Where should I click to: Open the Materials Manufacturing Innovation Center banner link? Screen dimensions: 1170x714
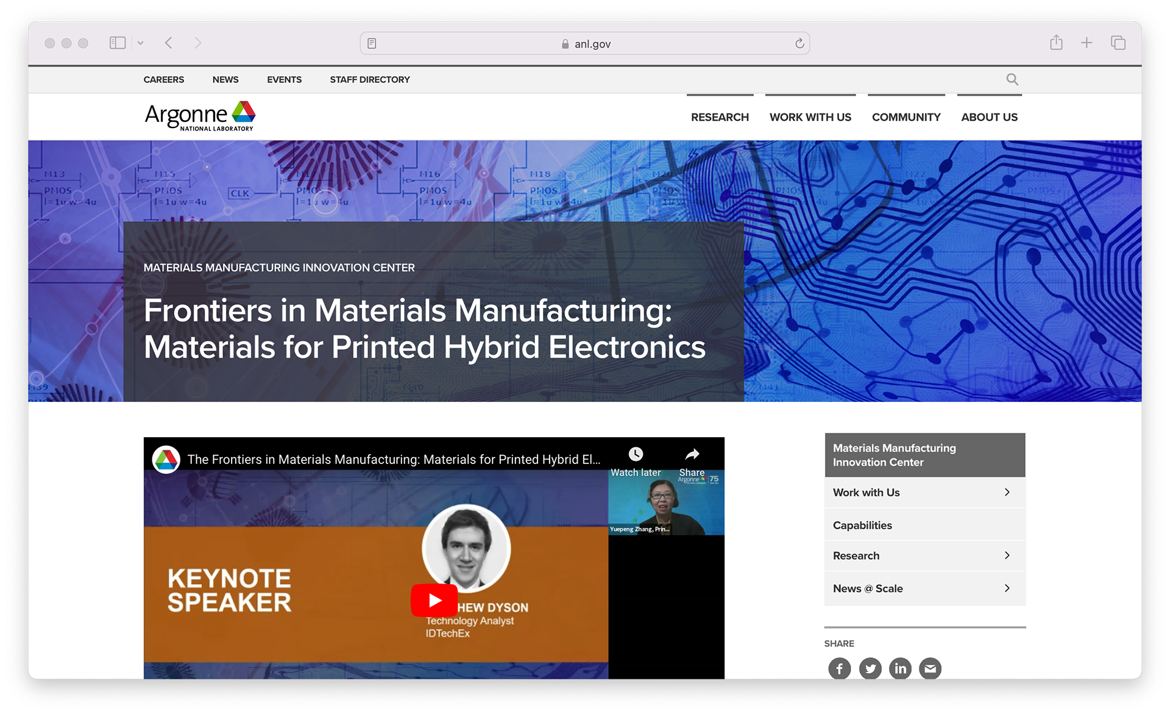tap(279, 268)
